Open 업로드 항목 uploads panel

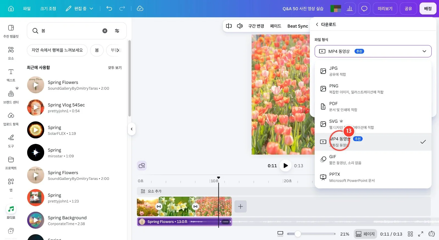[x=11, y=119]
